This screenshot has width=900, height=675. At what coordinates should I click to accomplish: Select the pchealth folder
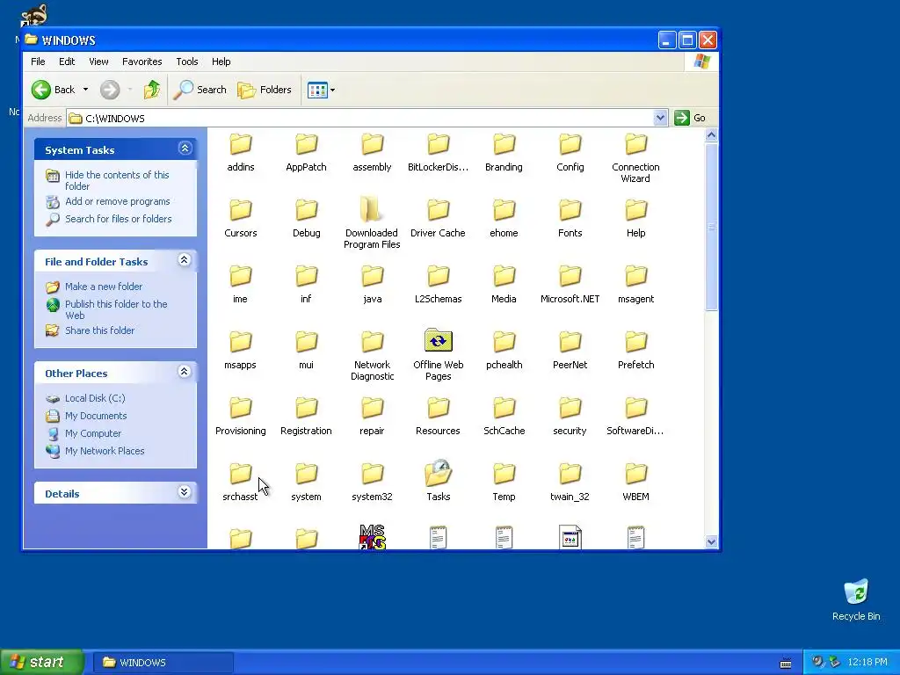tap(504, 350)
